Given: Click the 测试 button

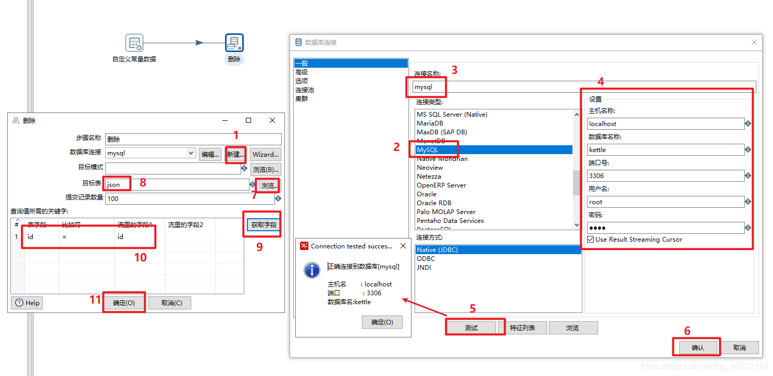Looking at the screenshot, I should point(471,328).
